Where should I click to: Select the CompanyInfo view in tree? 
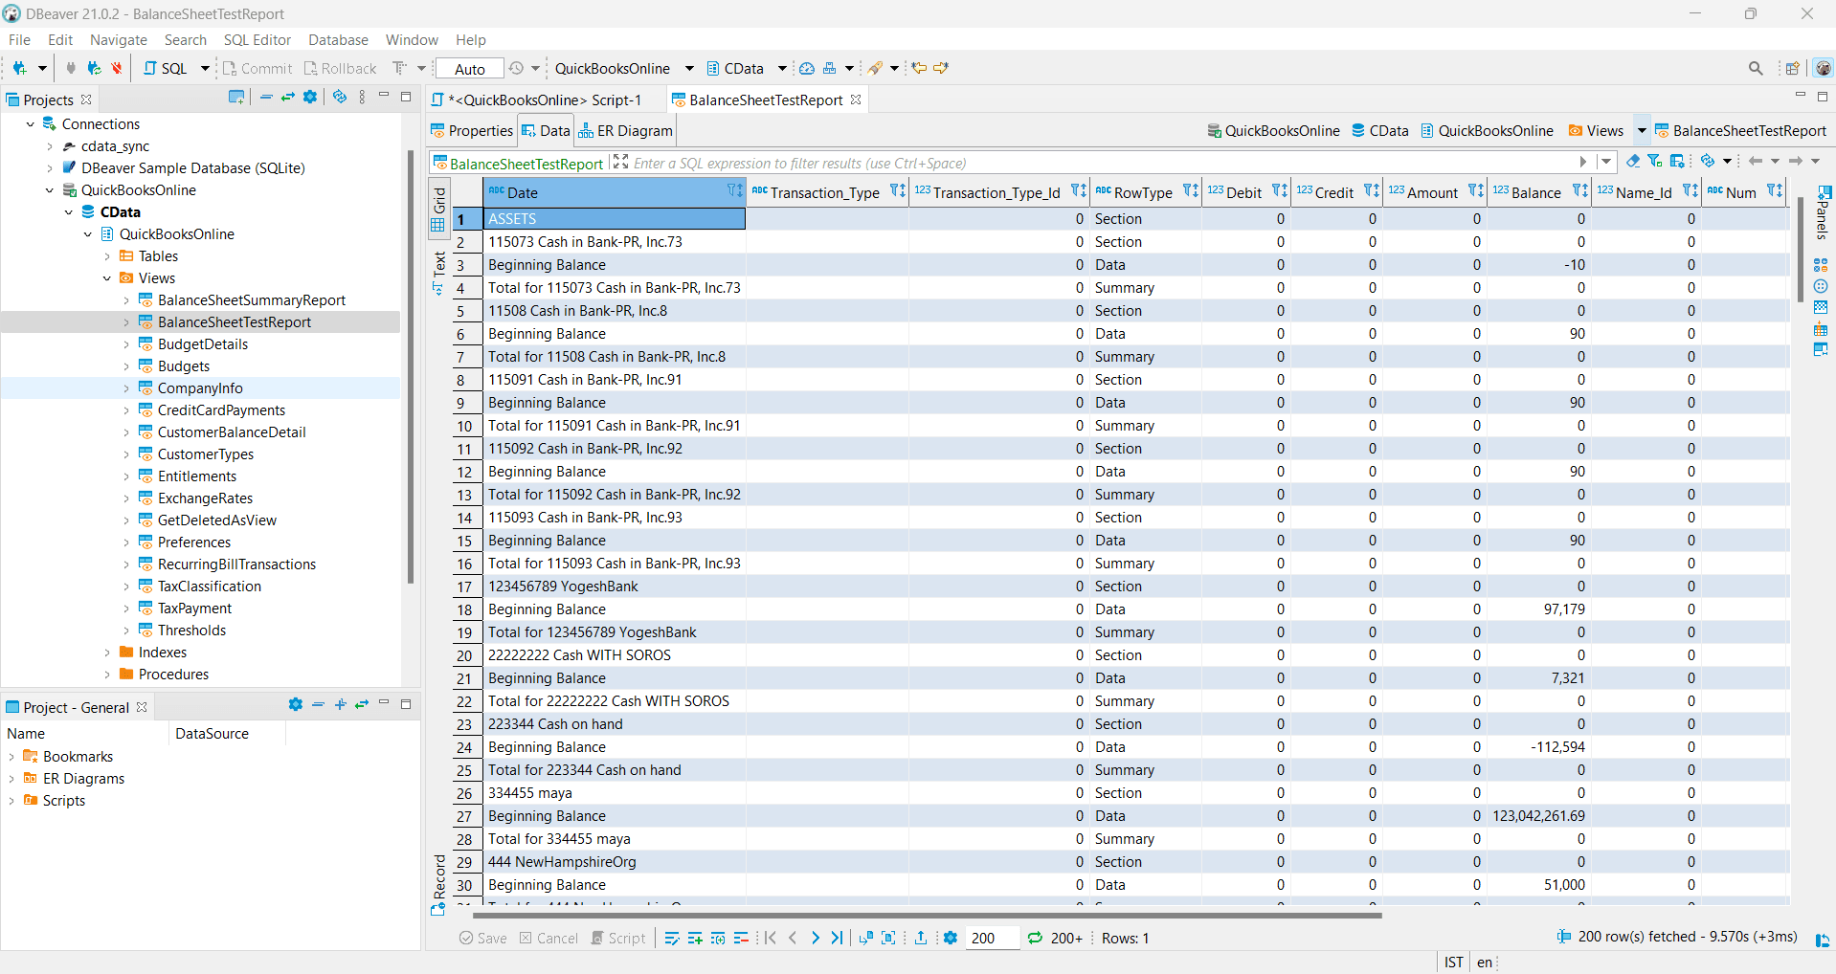[x=200, y=388]
